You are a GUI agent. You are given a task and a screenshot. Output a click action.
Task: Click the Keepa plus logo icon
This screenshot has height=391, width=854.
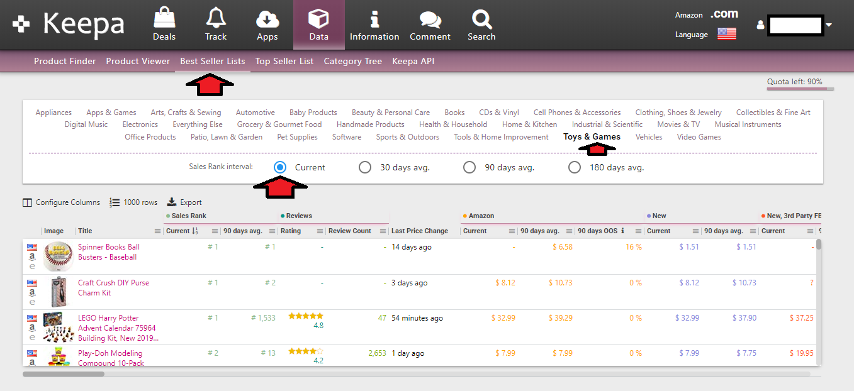21,25
